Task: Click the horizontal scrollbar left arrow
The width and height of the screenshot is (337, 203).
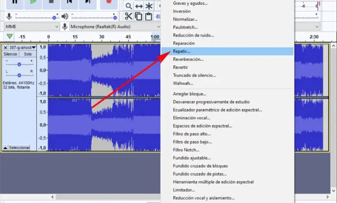Action: 53,197
